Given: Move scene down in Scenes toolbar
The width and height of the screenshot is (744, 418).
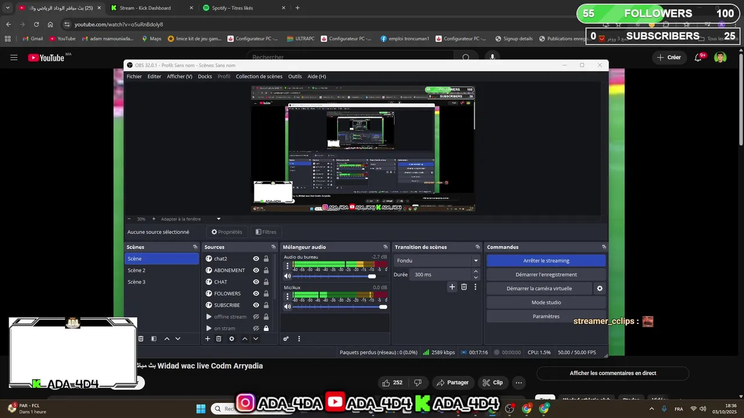Looking at the screenshot, I should tap(178, 338).
